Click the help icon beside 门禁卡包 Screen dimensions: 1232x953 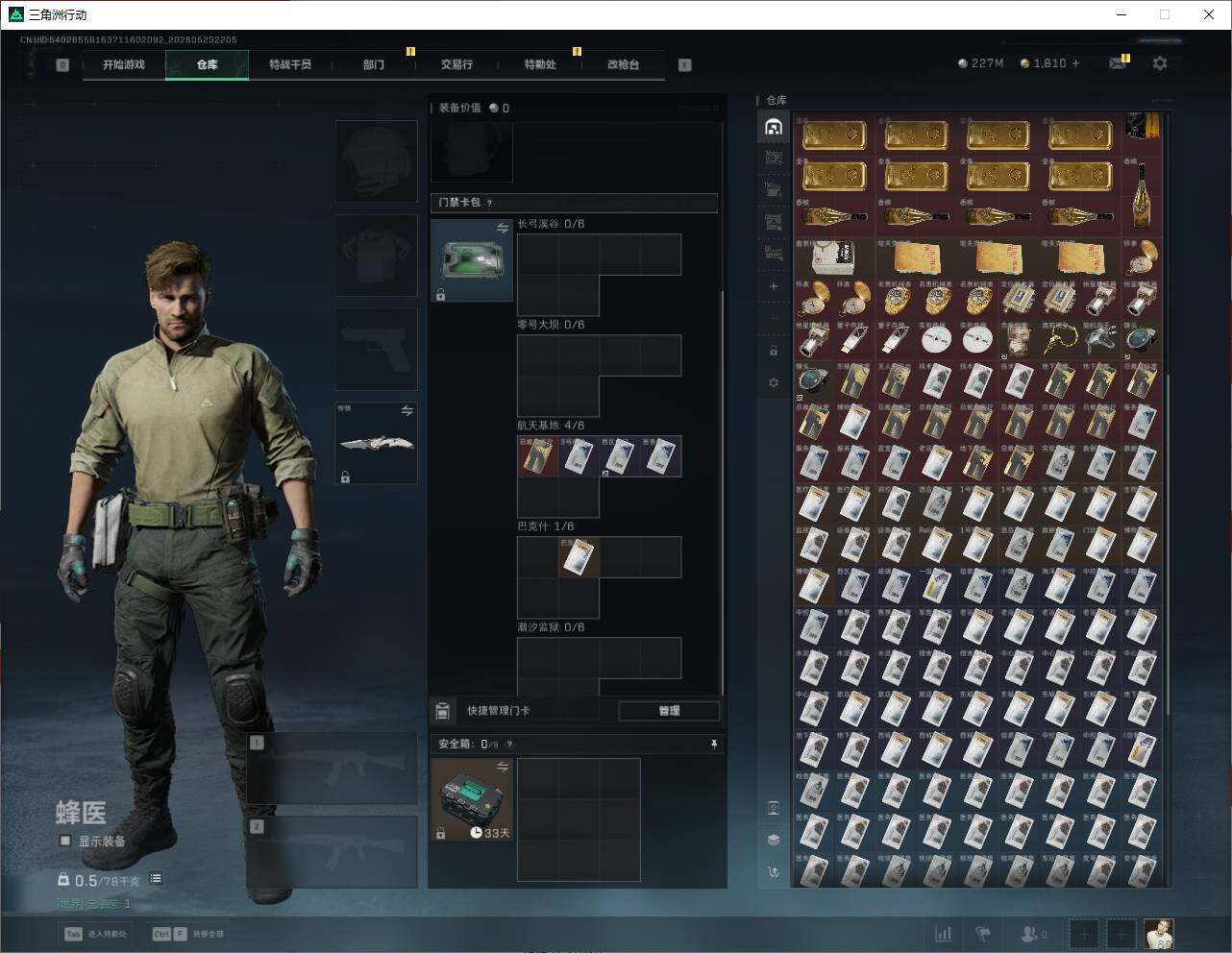(490, 203)
